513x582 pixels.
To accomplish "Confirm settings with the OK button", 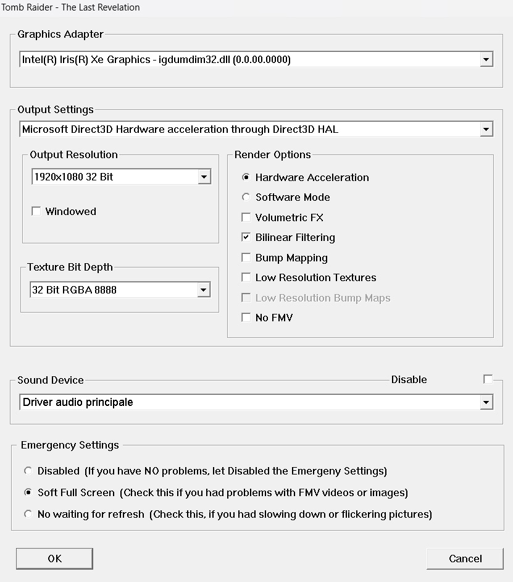I will (x=54, y=559).
